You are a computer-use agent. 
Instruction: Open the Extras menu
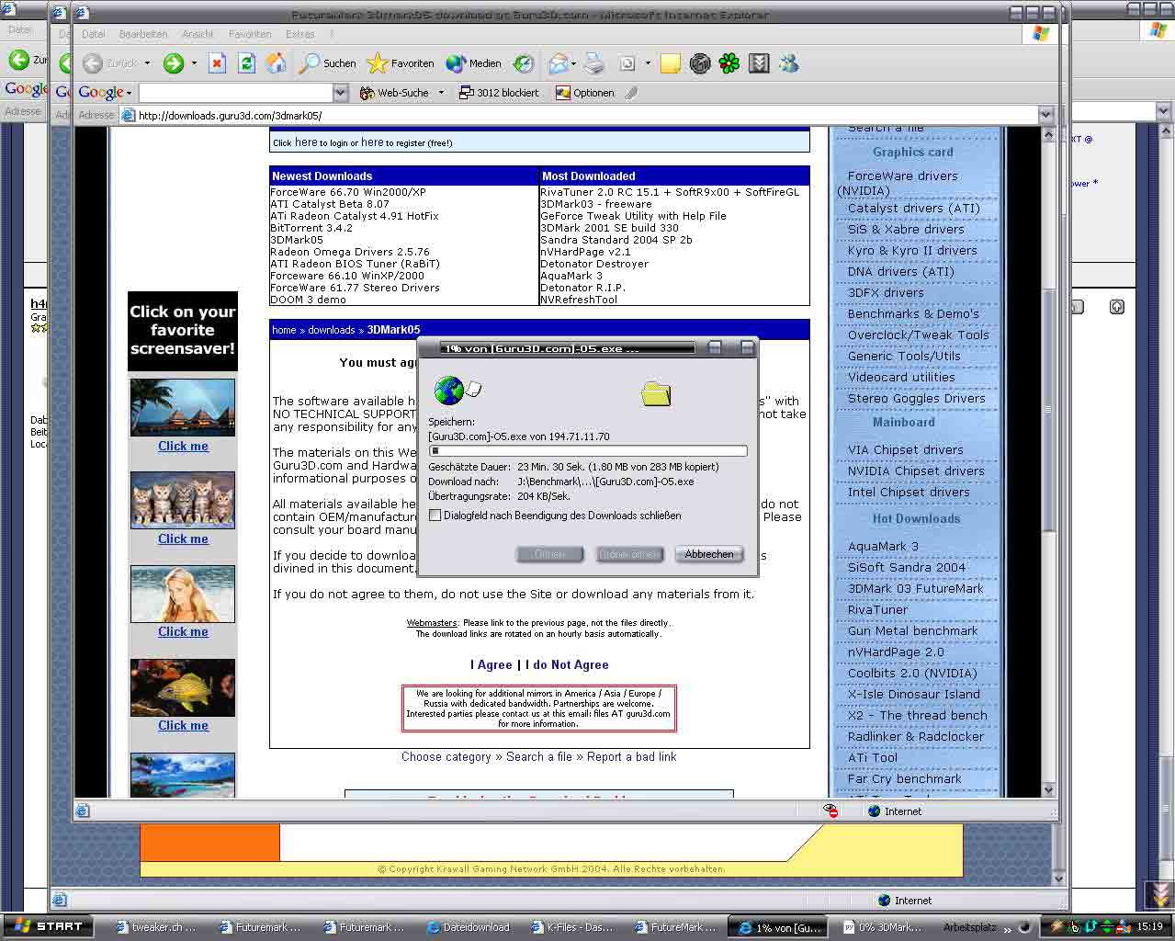tap(300, 34)
